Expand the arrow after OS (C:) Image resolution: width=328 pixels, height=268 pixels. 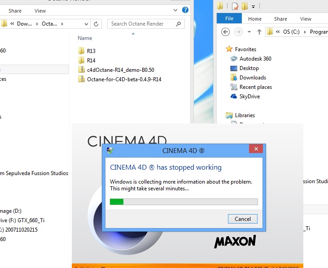click(x=305, y=32)
